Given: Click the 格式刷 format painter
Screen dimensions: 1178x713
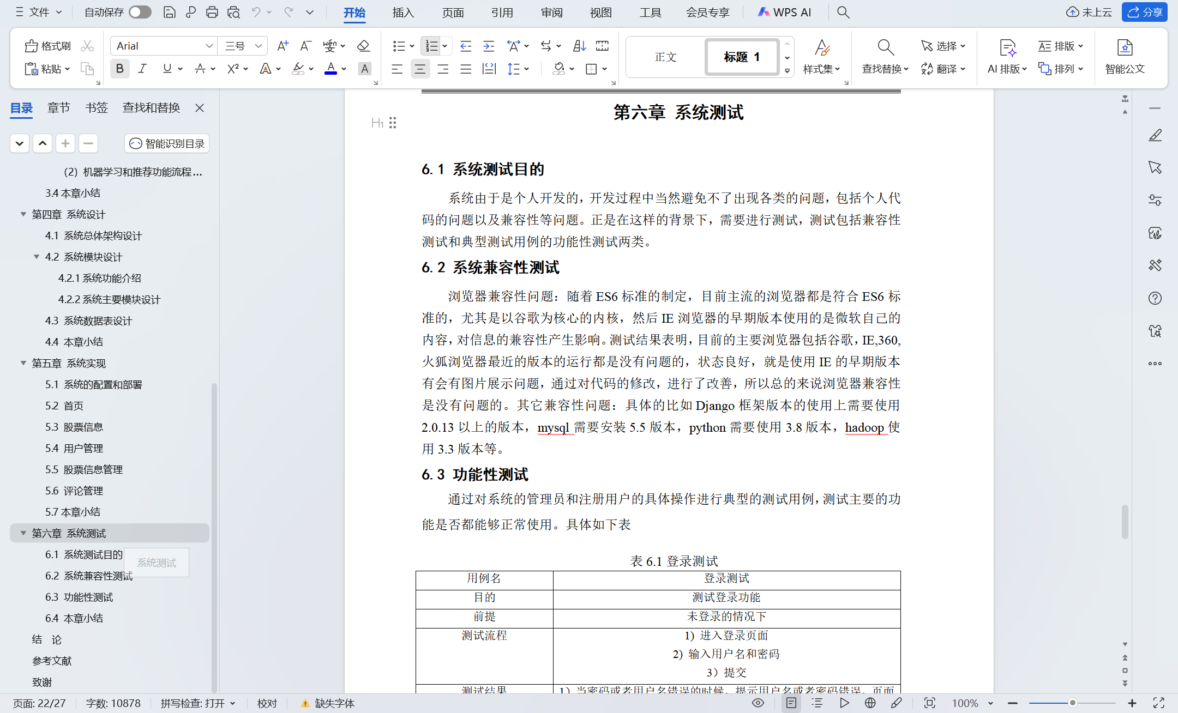Looking at the screenshot, I should [x=48, y=46].
